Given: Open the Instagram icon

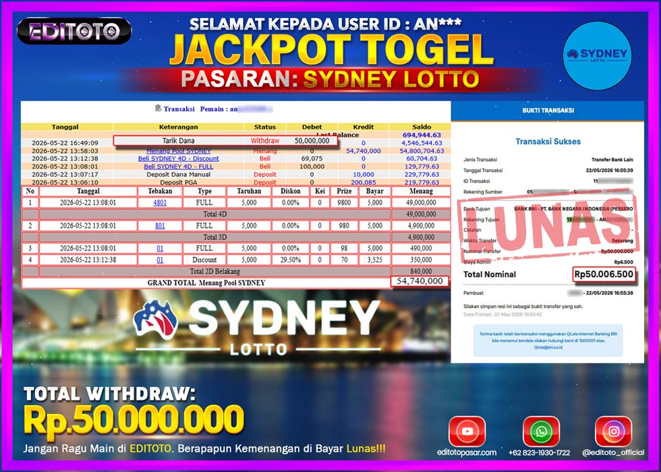Looking at the screenshot, I should [613, 431].
